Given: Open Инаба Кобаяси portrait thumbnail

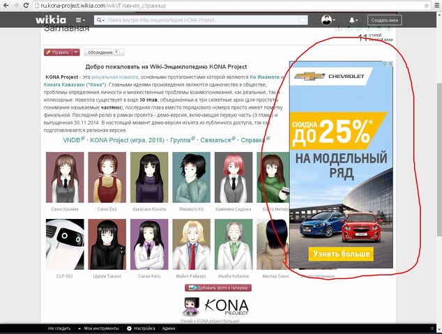Looking at the screenshot, I should 234,244.
